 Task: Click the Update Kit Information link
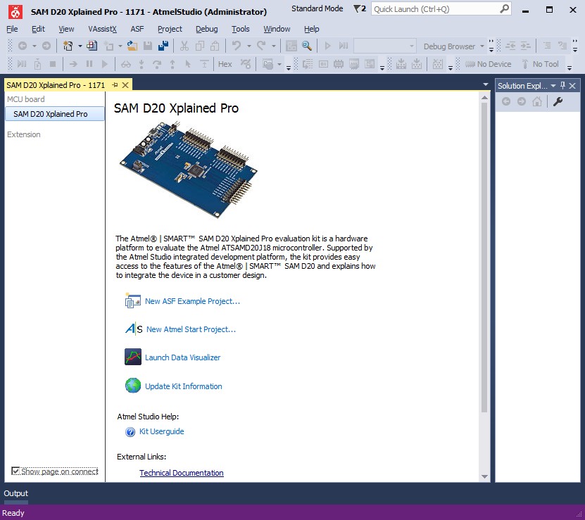tap(183, 386)
